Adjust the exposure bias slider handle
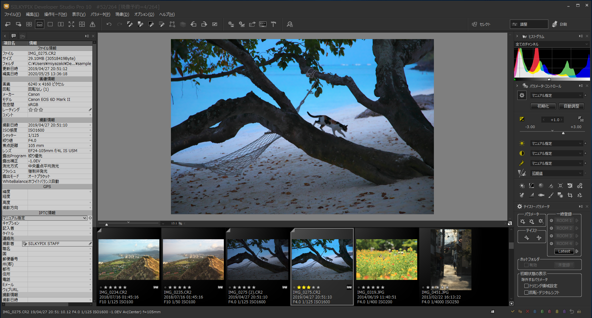 point(563,133)
